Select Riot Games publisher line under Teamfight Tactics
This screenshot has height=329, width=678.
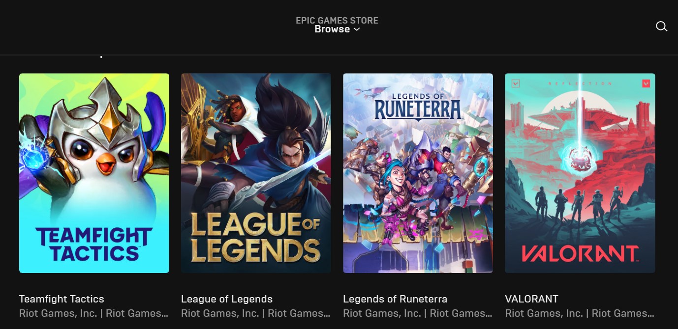point(93,313)
